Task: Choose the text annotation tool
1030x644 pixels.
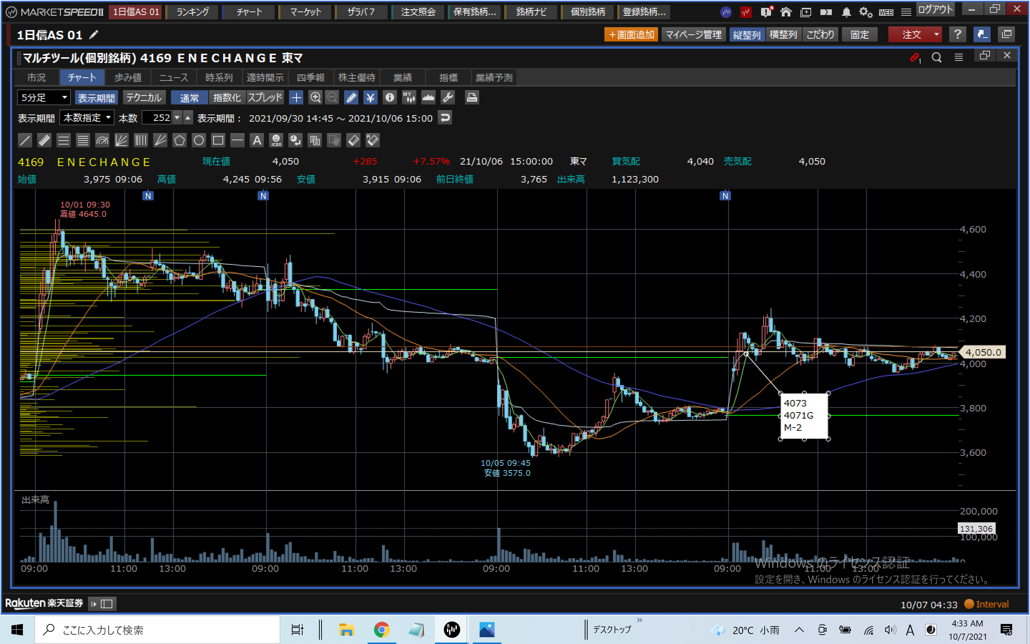Action: coord(257,140)
